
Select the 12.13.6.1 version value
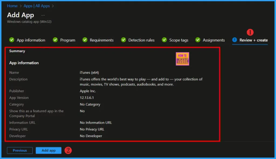click(x=87, y=98)
